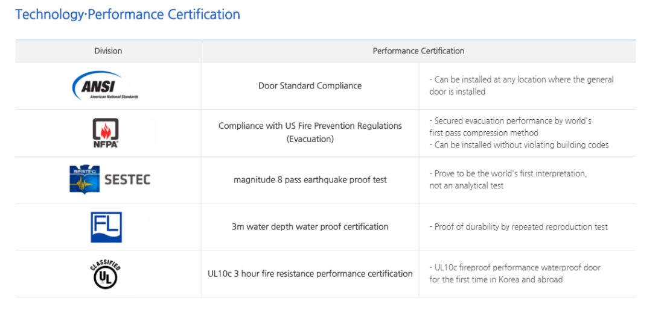Click the SESTEC wordmark text beside logo
Viewport: 664px width, 310px height.
127,180
